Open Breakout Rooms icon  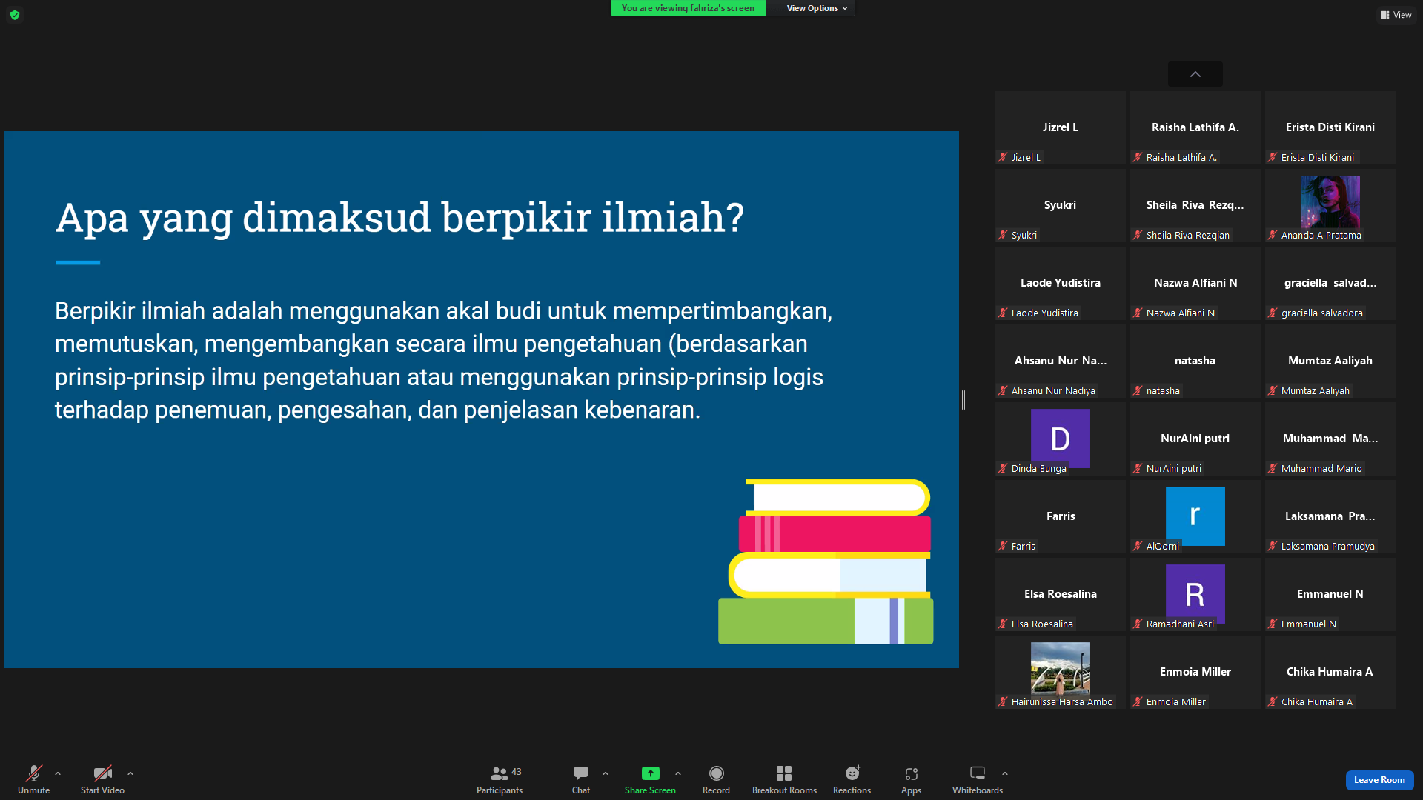click(784, 773)
